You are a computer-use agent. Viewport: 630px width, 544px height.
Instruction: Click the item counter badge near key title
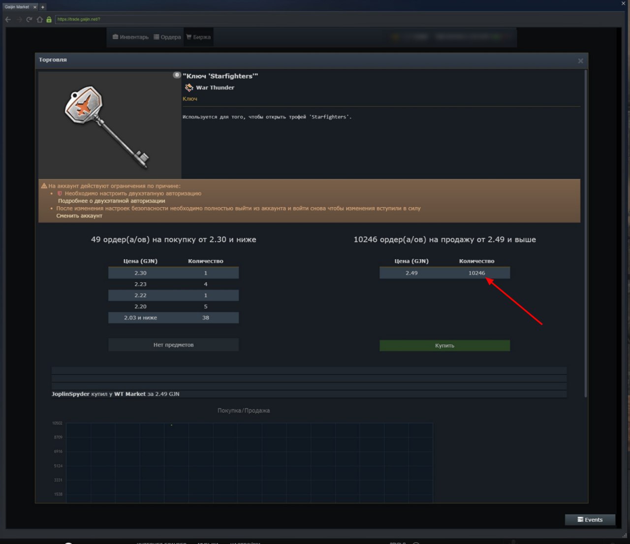(177, 75)
